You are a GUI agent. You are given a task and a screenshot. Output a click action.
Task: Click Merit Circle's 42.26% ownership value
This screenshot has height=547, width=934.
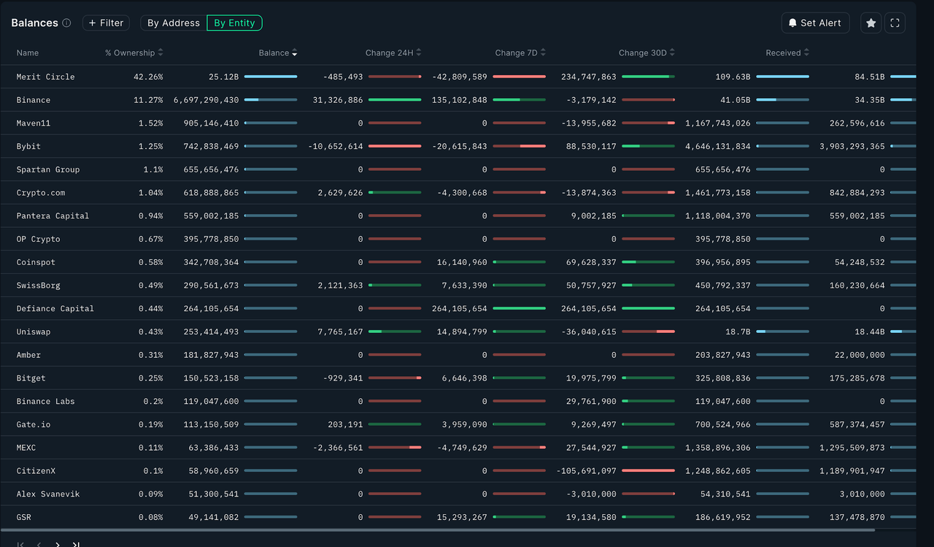[148, 77]
